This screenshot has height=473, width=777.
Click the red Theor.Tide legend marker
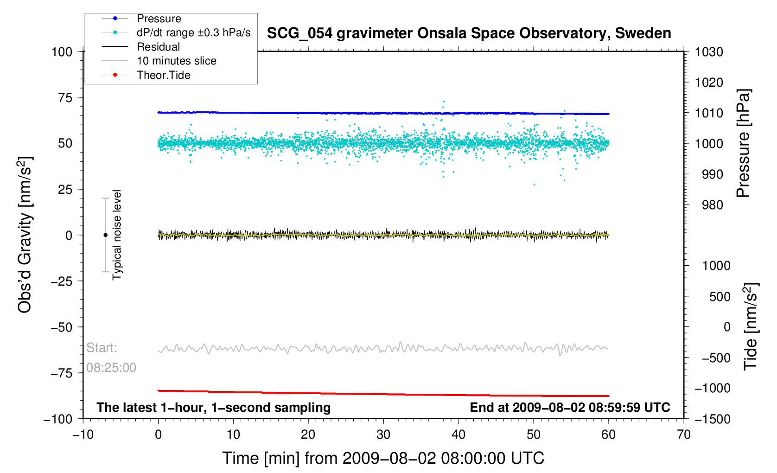[x=115, y=75]
